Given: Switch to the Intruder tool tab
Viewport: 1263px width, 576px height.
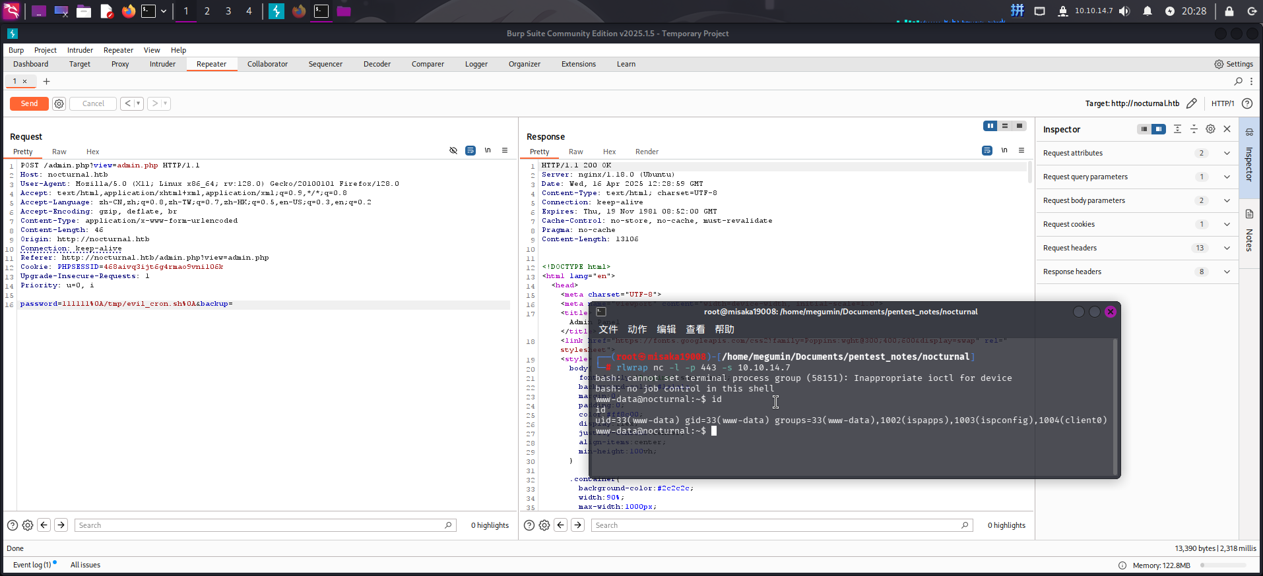Looking at the screenshot, I should tap(162, 64).
